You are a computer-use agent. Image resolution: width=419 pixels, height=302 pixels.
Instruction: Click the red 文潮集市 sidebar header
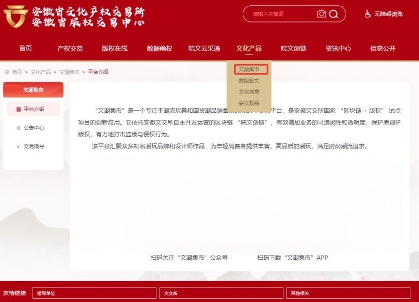[x=33, y=90]
